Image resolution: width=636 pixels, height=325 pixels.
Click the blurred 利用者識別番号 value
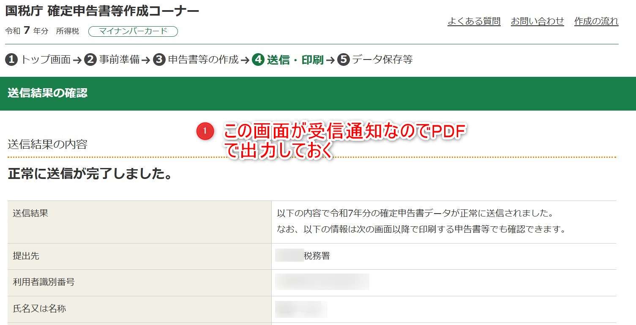[x=322, y=282]
